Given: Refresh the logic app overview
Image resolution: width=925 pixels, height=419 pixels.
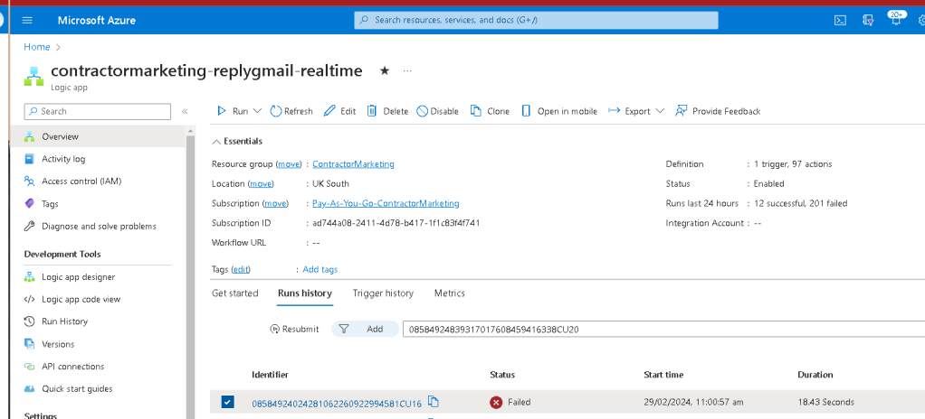Looking at the screenshot, I should tap(291, 111).
